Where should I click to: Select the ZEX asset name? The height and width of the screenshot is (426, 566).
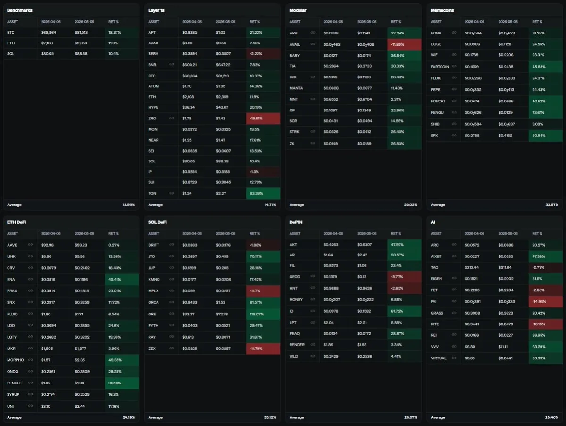[x=152, y=349]
